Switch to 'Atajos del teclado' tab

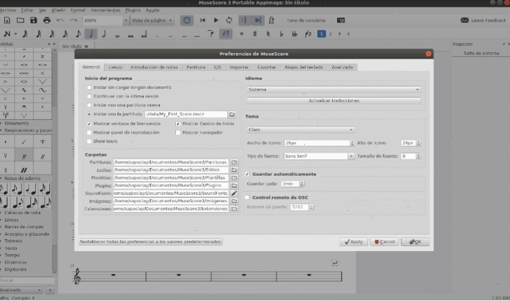click(x=304, y=67)
